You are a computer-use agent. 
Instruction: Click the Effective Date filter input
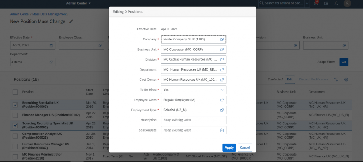pyautogui.click(x=33, y=45)
